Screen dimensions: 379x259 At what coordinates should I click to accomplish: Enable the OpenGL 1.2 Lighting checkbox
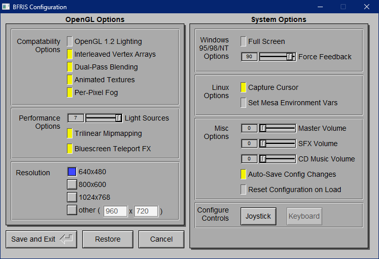click(x=70, y=41)
